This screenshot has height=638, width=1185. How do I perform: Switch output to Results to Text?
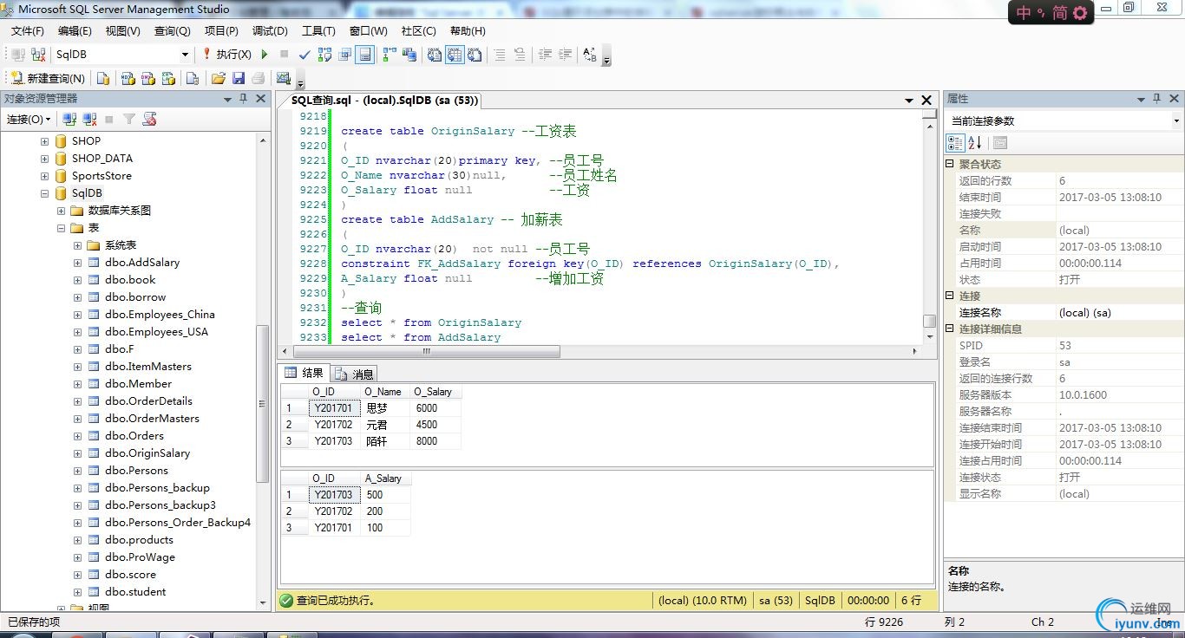pos(435,55)
